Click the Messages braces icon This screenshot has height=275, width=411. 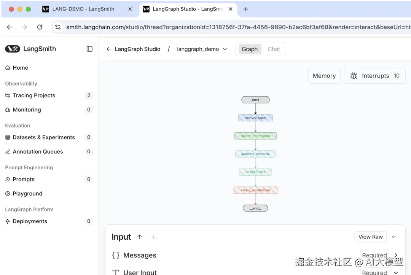[x=116, y=255]
